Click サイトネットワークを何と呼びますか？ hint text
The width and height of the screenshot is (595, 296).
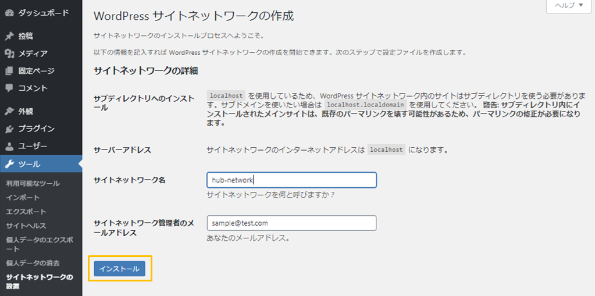pos(271,195)
